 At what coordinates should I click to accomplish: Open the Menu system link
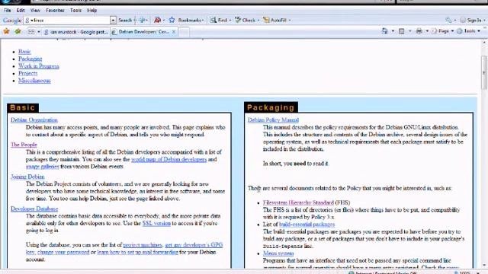(278, 253)
